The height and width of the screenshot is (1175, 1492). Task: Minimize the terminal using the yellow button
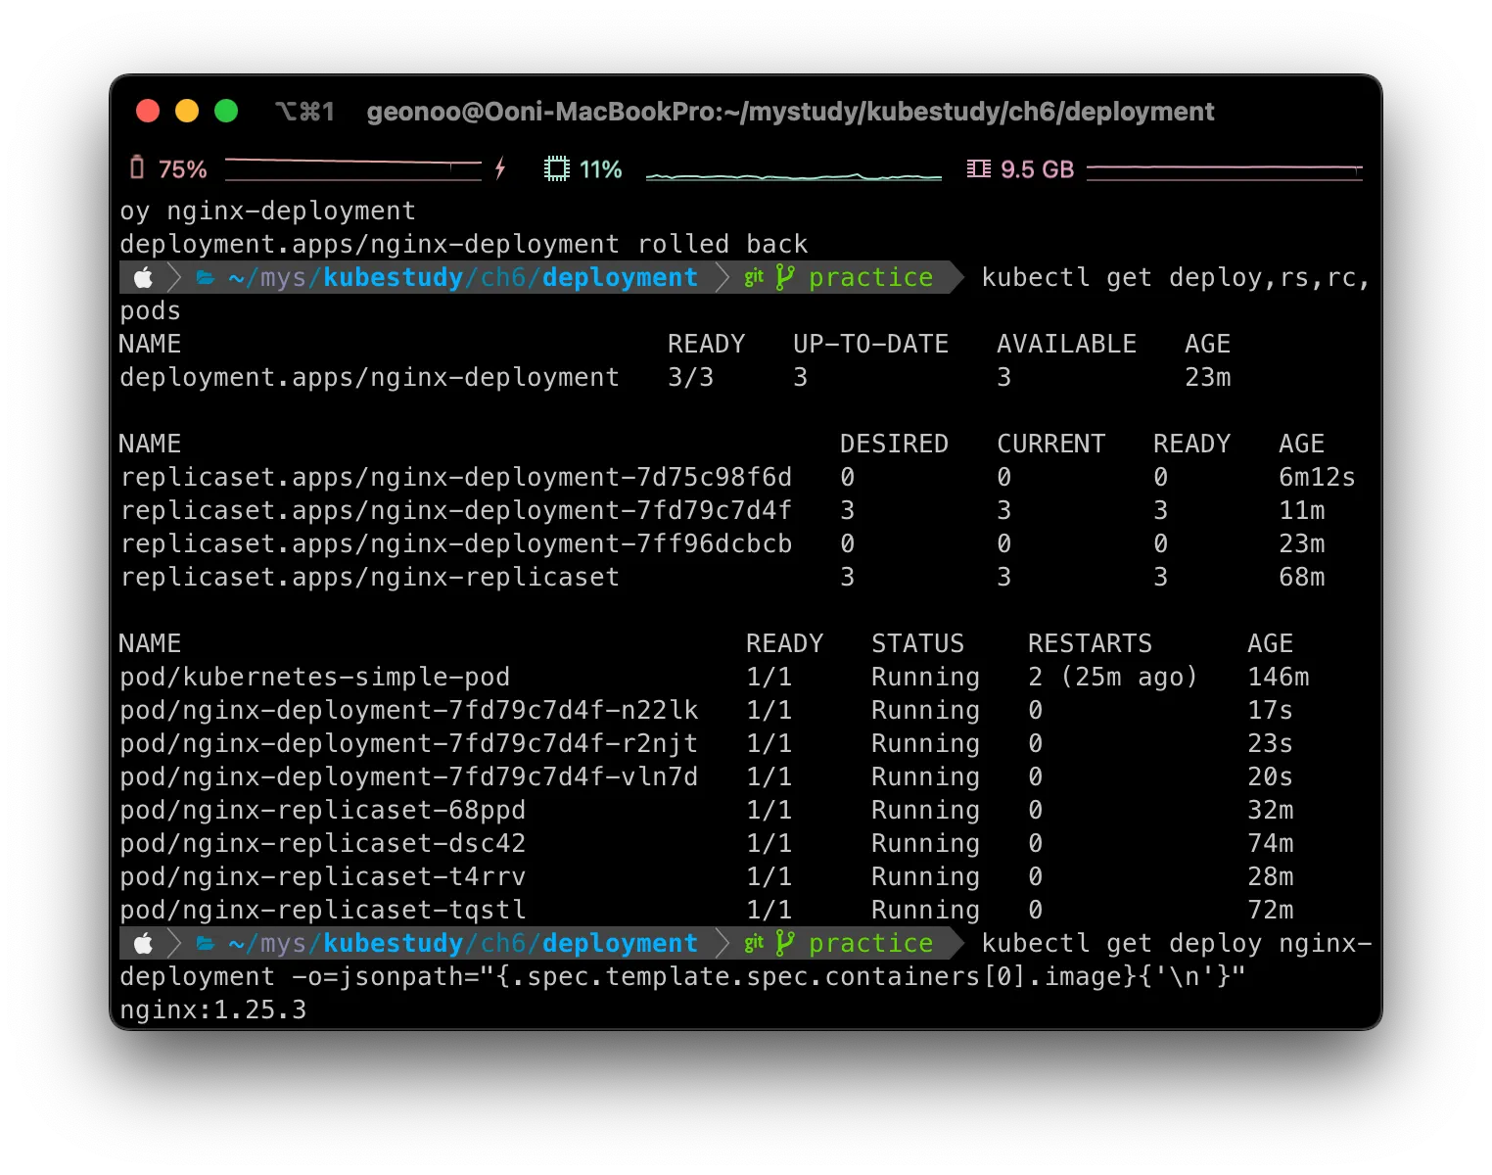[x=187, y=111]
